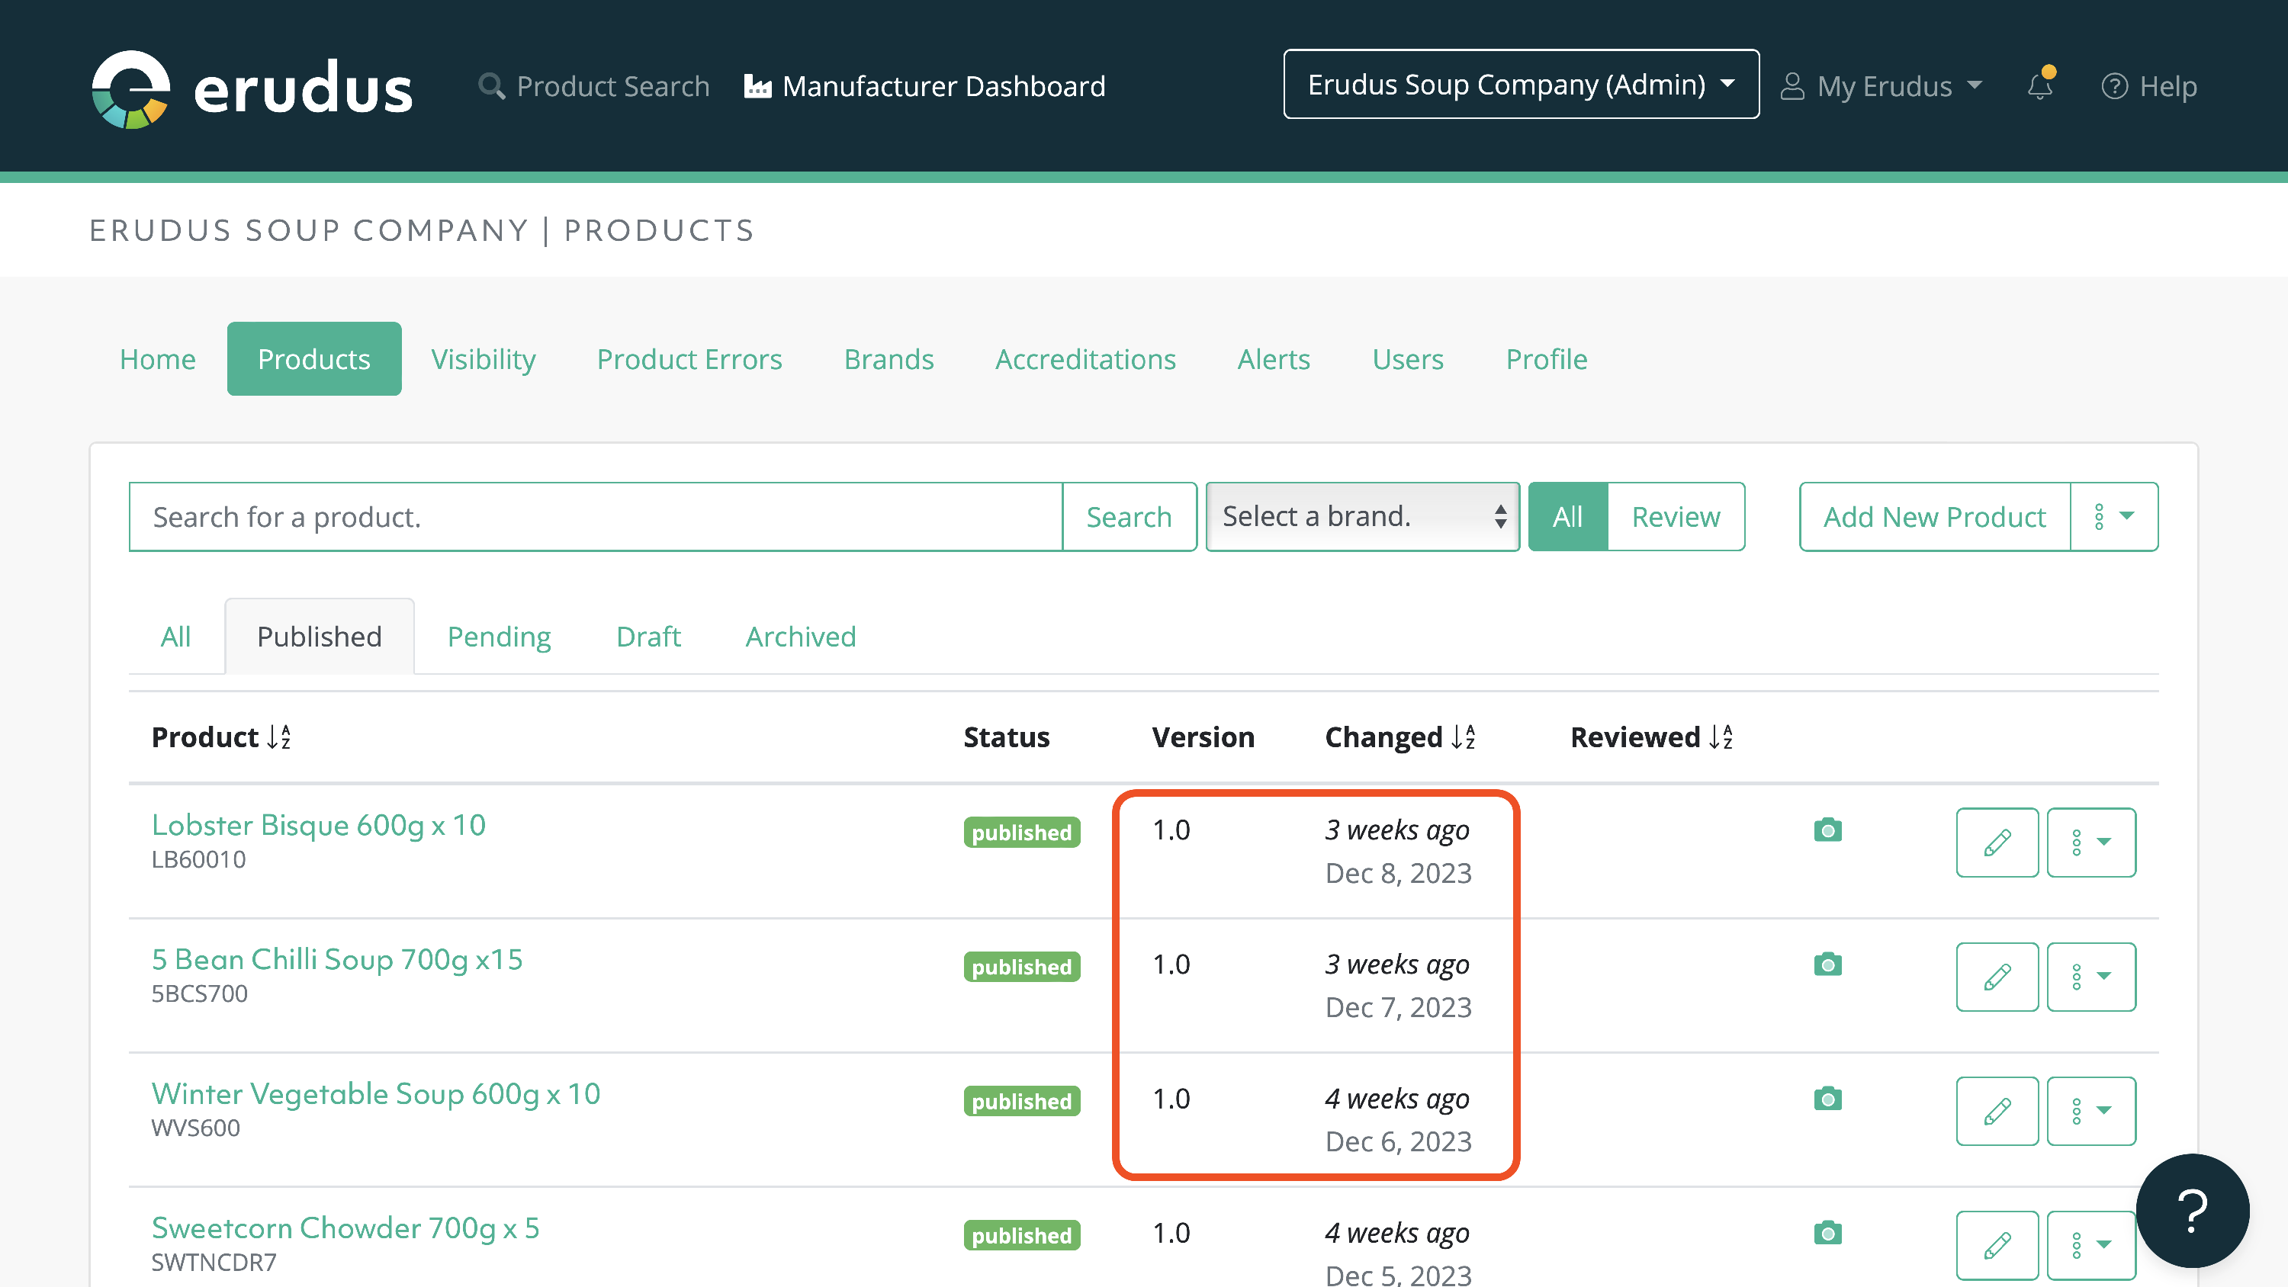The height and width of the screenshot is (1287, 2288).
Task: Show All status products tab
Action: tap(176, 637)
